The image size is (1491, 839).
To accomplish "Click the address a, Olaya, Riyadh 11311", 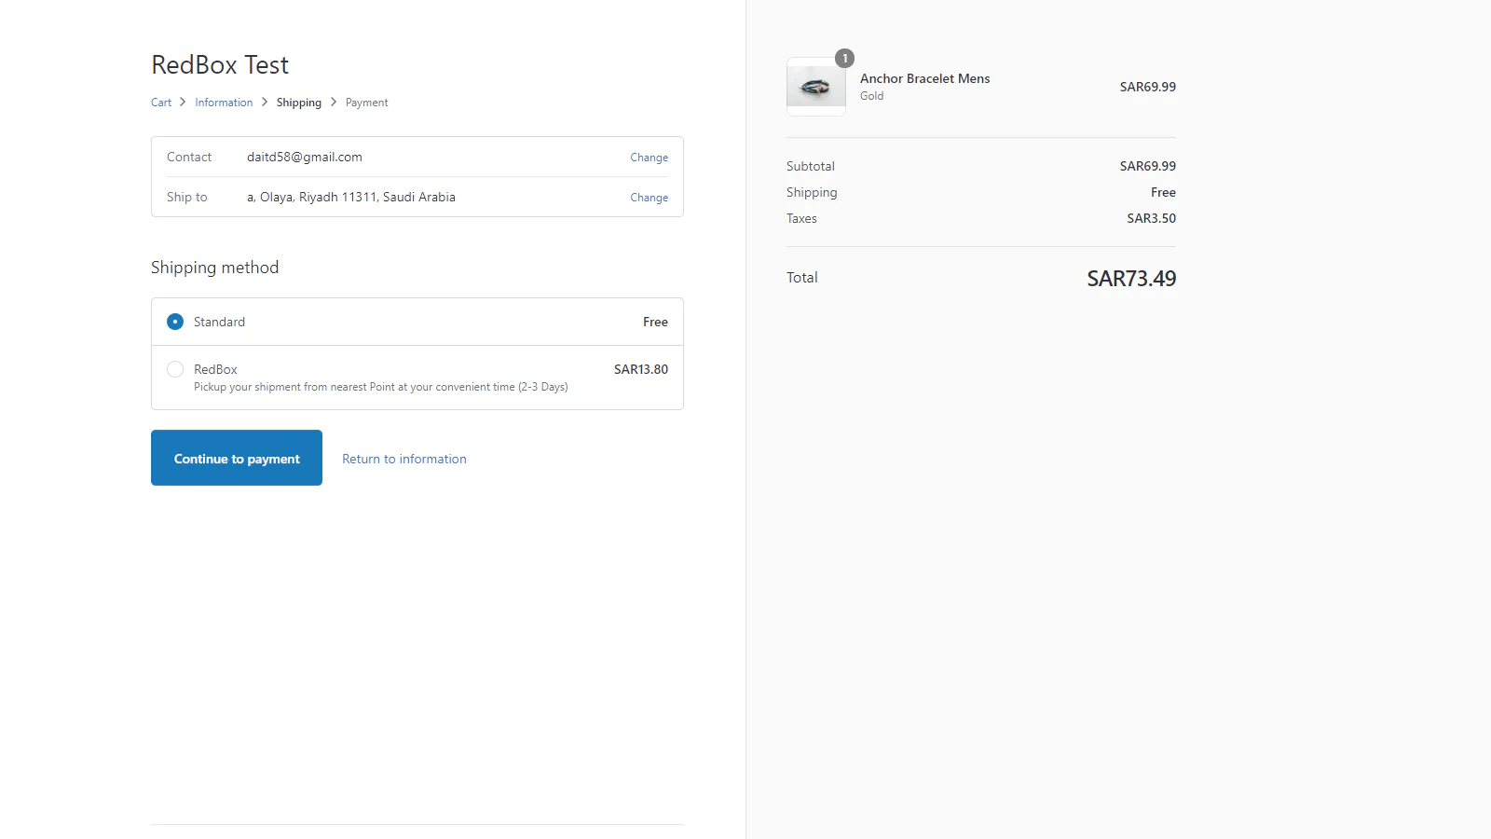I will pyautogui.click(x=351, y=197).
